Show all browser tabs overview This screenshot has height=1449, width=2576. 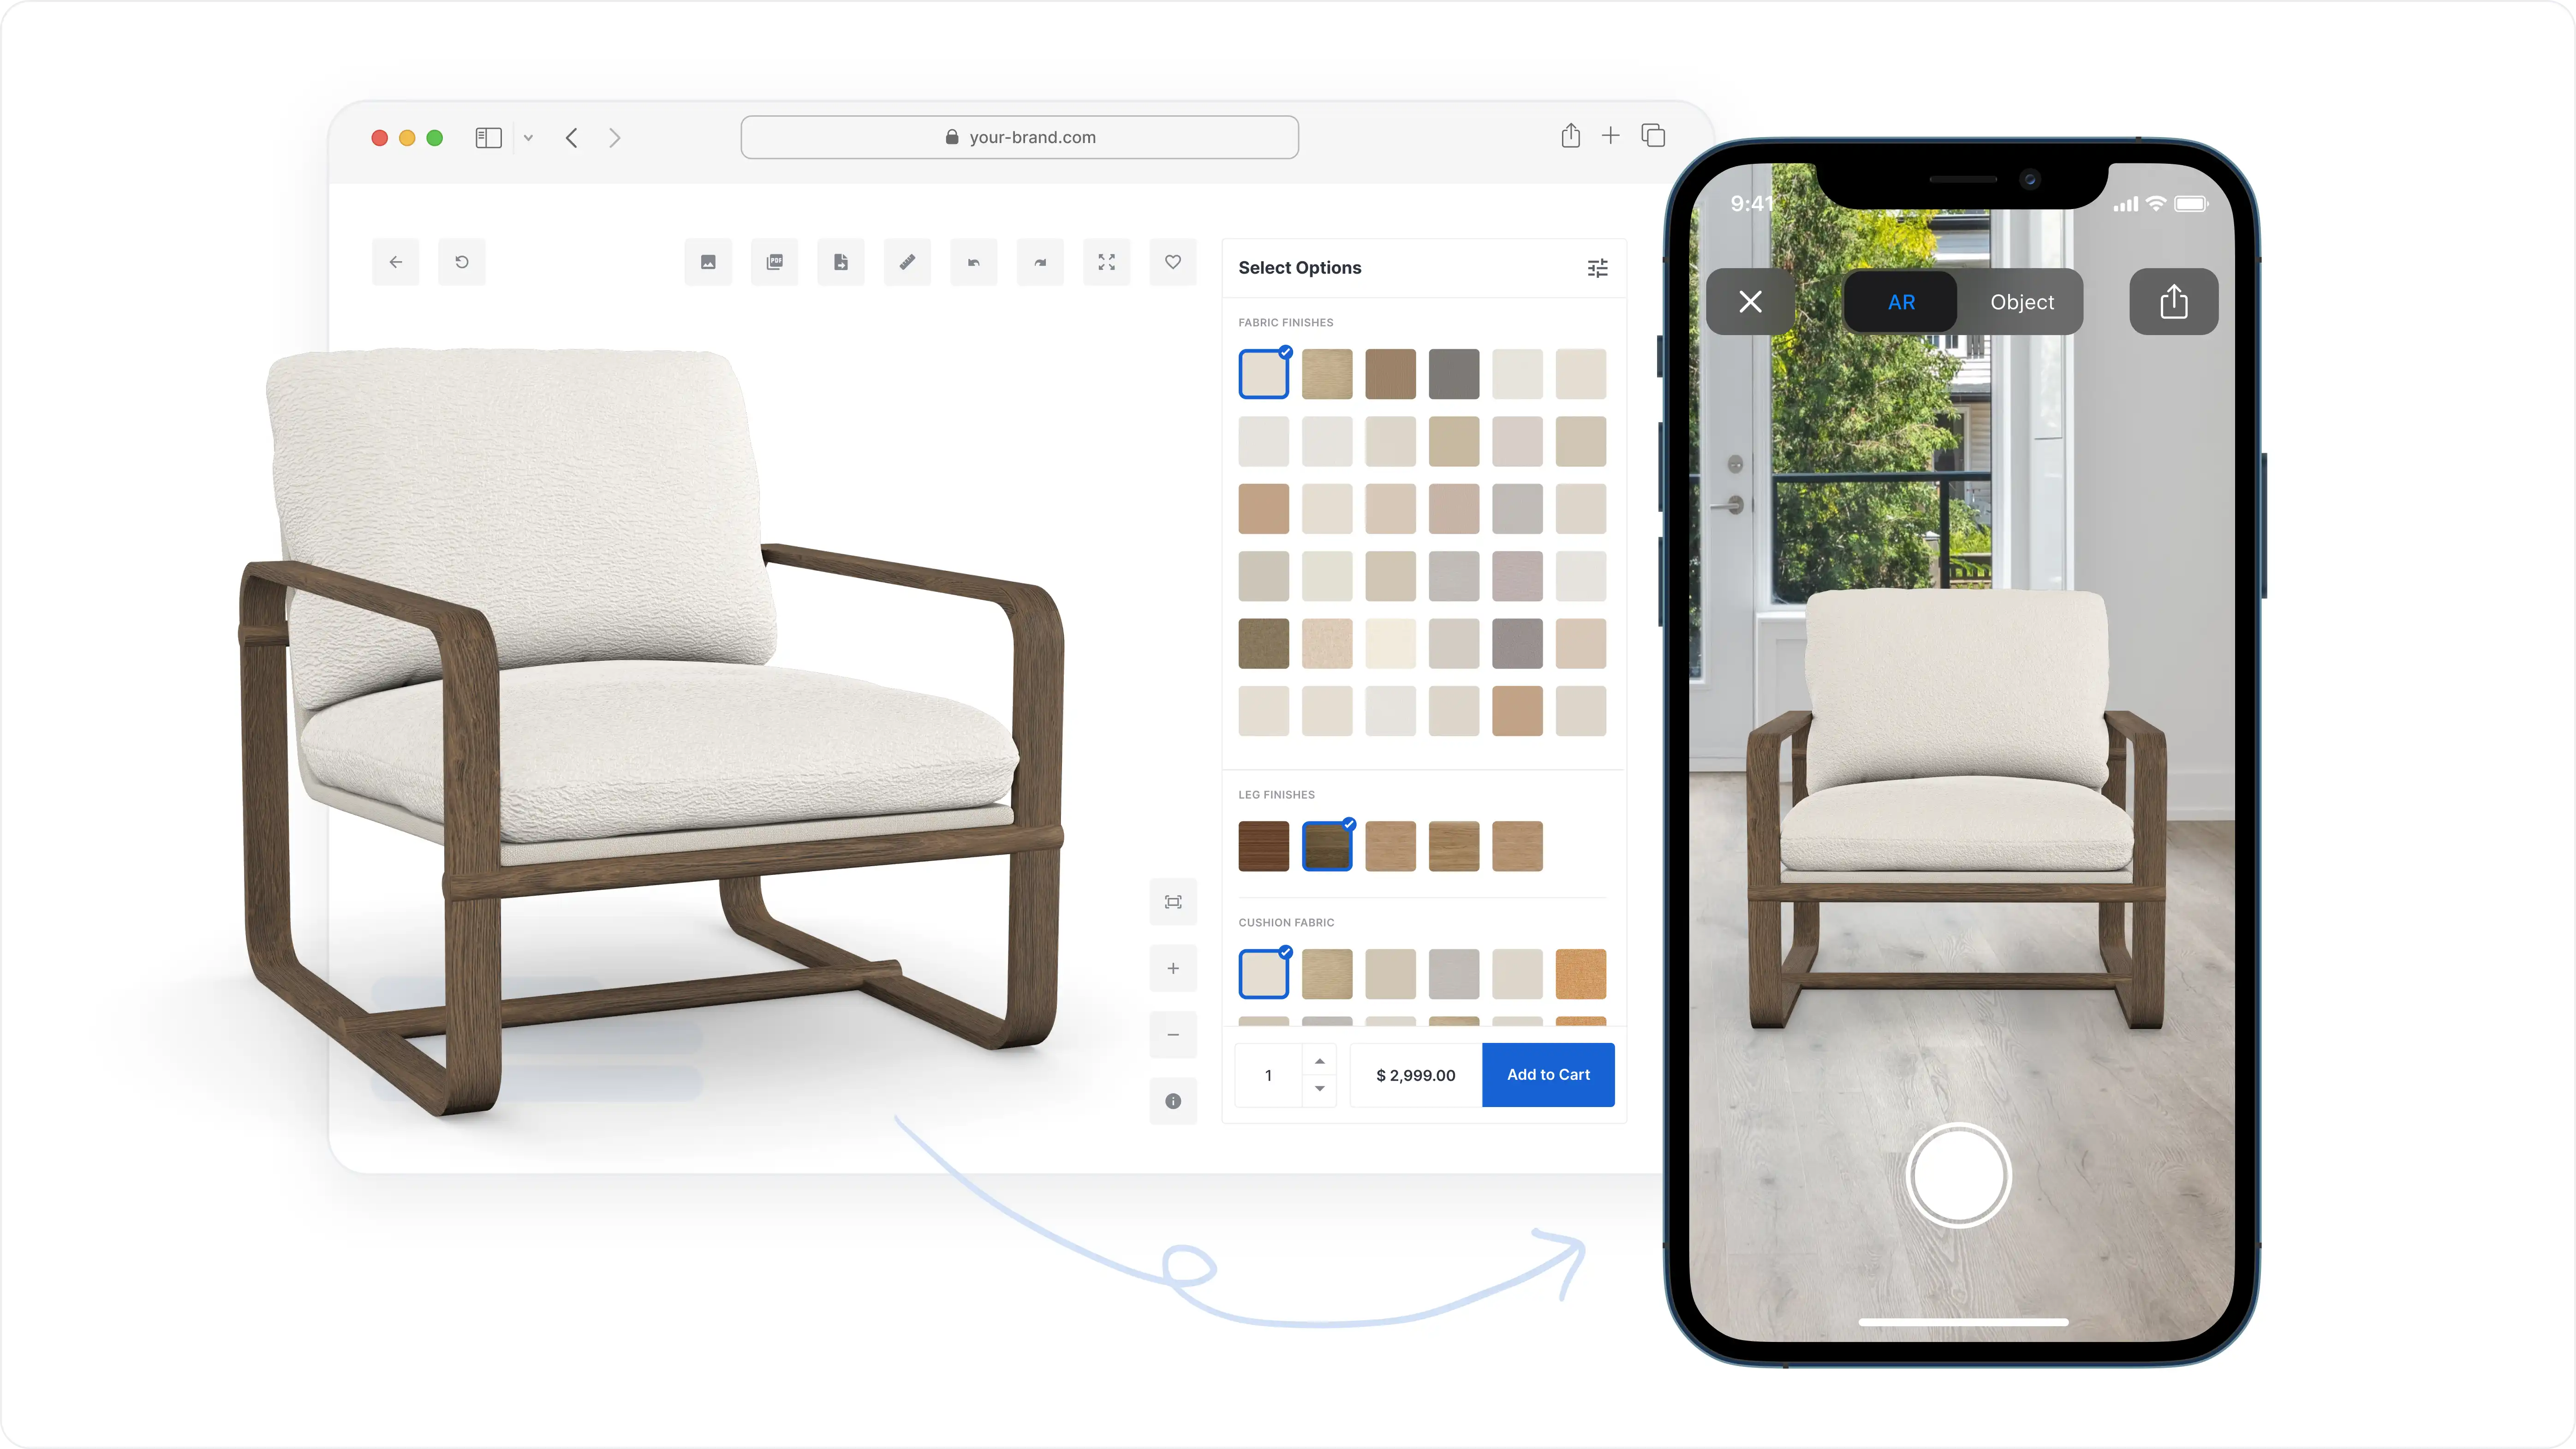click(1653, 135)
